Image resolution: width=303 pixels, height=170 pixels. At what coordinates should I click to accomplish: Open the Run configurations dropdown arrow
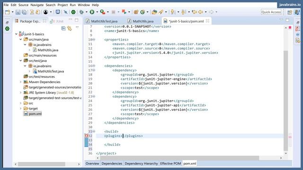pyautogui.click(x=97, y=12)
